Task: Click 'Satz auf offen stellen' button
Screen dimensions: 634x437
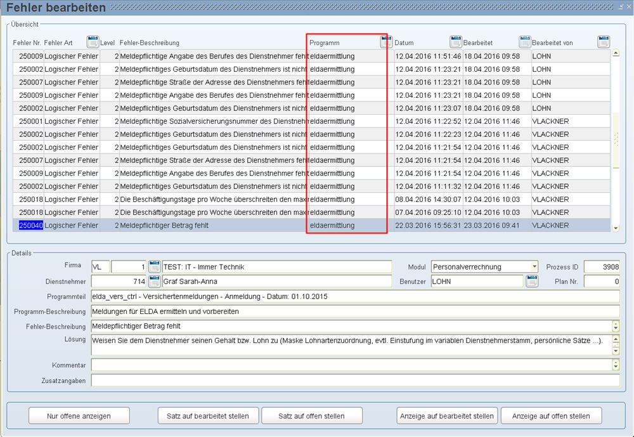Action: [312, 416]
